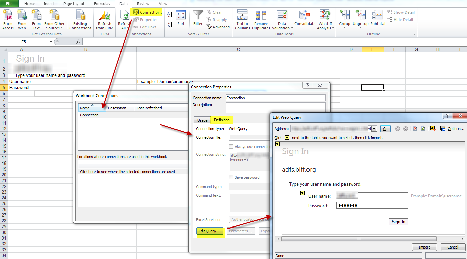The image size is (467, 259).
Task: Select cell A4 labeled User name
Action: tap(22, 81)
